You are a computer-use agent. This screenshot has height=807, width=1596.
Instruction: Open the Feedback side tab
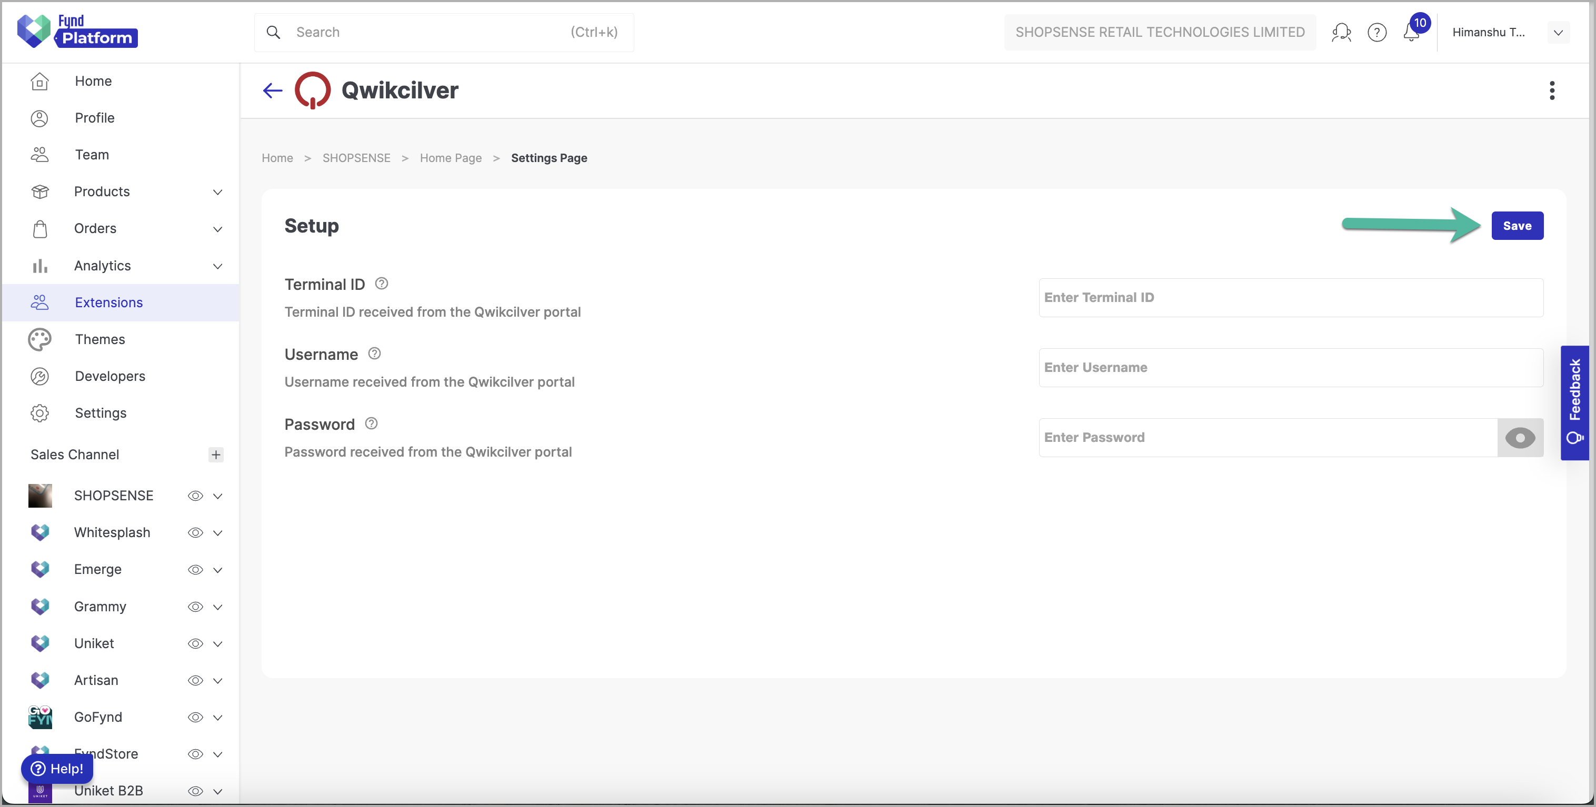pyautogui.click(x=1574, y=402)
